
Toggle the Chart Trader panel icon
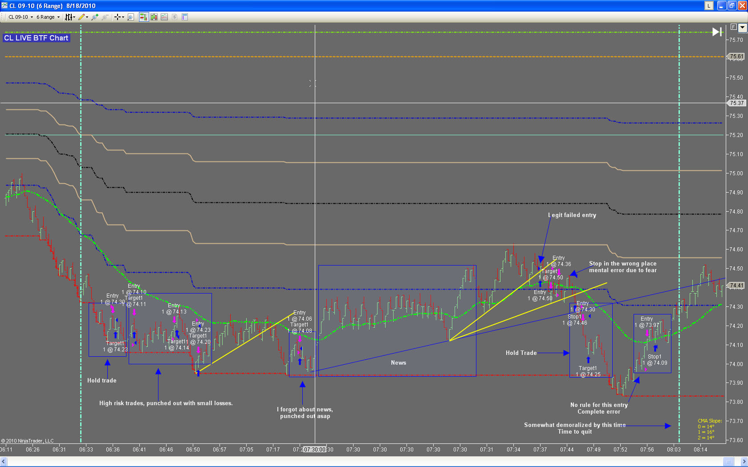point(143,17)
